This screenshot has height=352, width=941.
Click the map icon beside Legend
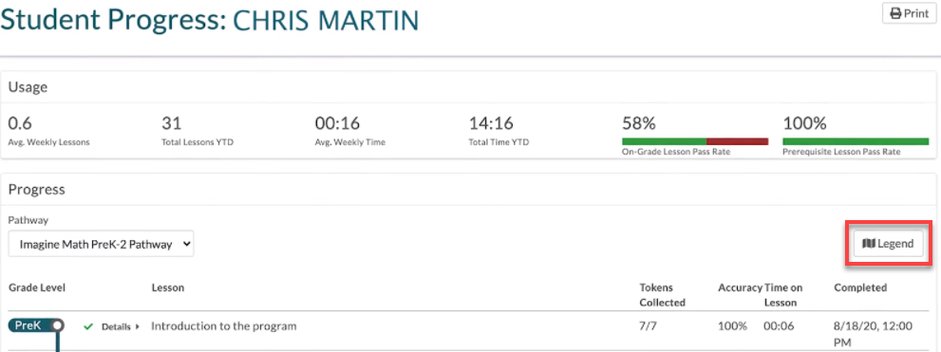point(869,244)
